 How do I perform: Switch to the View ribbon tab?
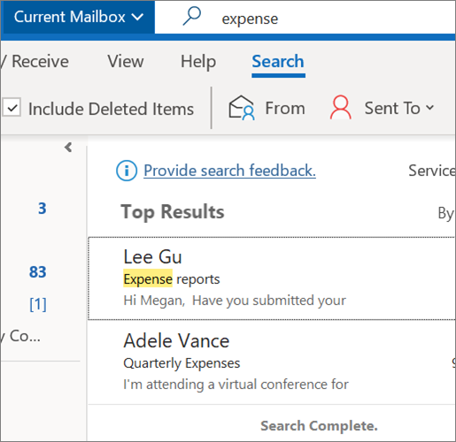tap(126, 61)
